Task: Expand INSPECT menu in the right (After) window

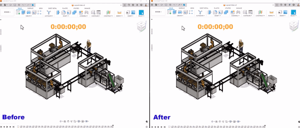Action: (271, 16)
